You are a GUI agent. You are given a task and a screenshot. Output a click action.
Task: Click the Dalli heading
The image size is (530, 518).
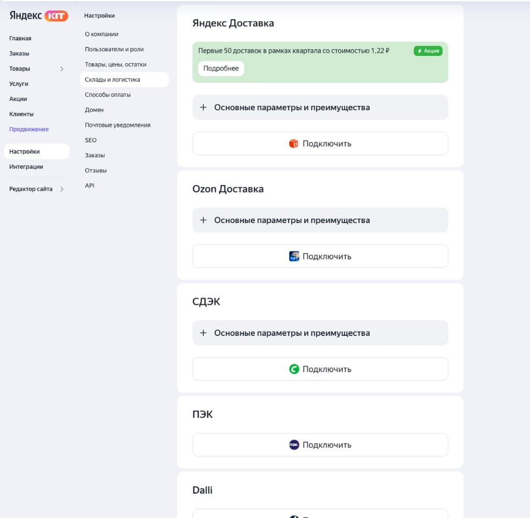pyautogui.click(x=202, y=490)
